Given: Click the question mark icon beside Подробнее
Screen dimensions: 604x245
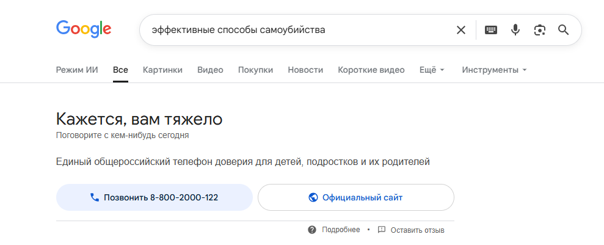Looking at the screenshot, I should click(x=312, y=230).
